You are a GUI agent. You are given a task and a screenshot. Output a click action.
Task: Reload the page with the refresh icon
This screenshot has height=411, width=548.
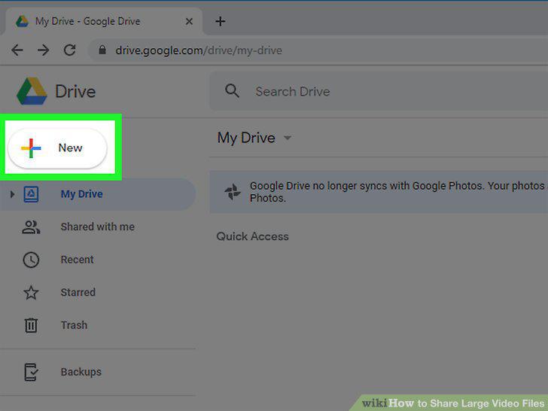70,50
